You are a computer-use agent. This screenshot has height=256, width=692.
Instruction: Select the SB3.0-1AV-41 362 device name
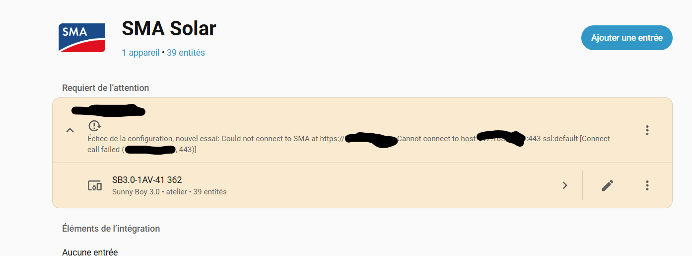click(147, 180)
